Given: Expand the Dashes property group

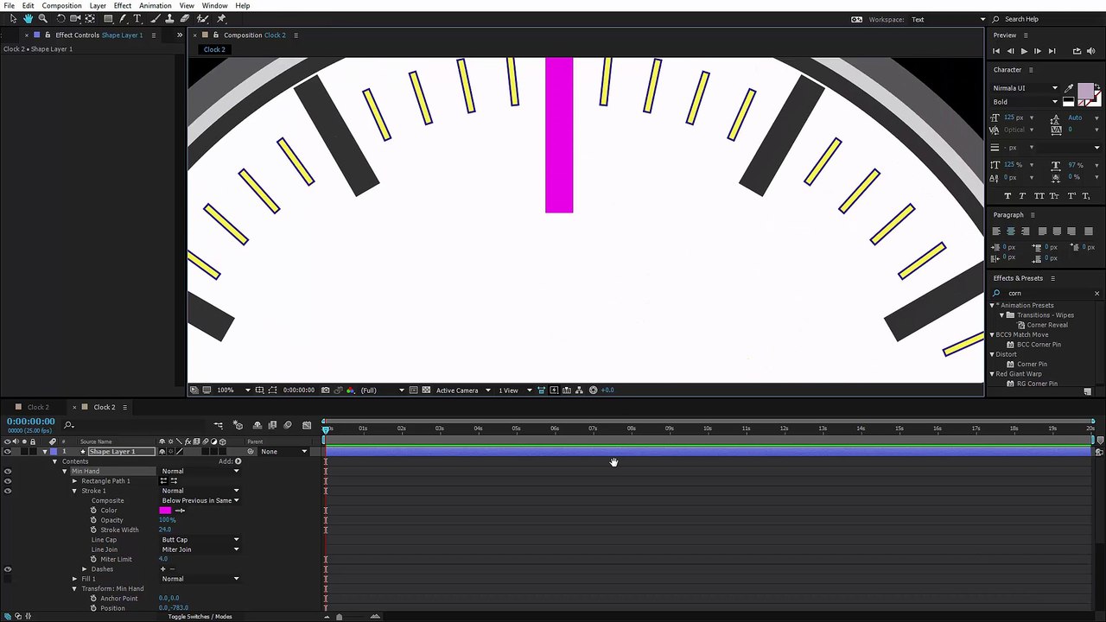Looking at the screenshot, I should [x=85, y=569].
